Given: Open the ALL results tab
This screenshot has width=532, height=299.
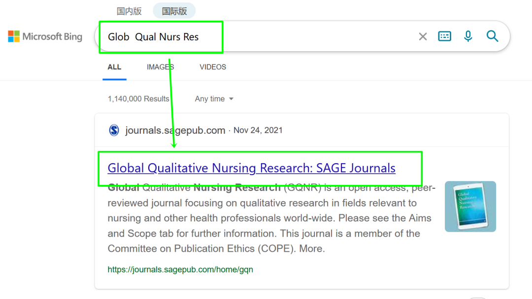Looking at the screenshot, I should point(114,67).
